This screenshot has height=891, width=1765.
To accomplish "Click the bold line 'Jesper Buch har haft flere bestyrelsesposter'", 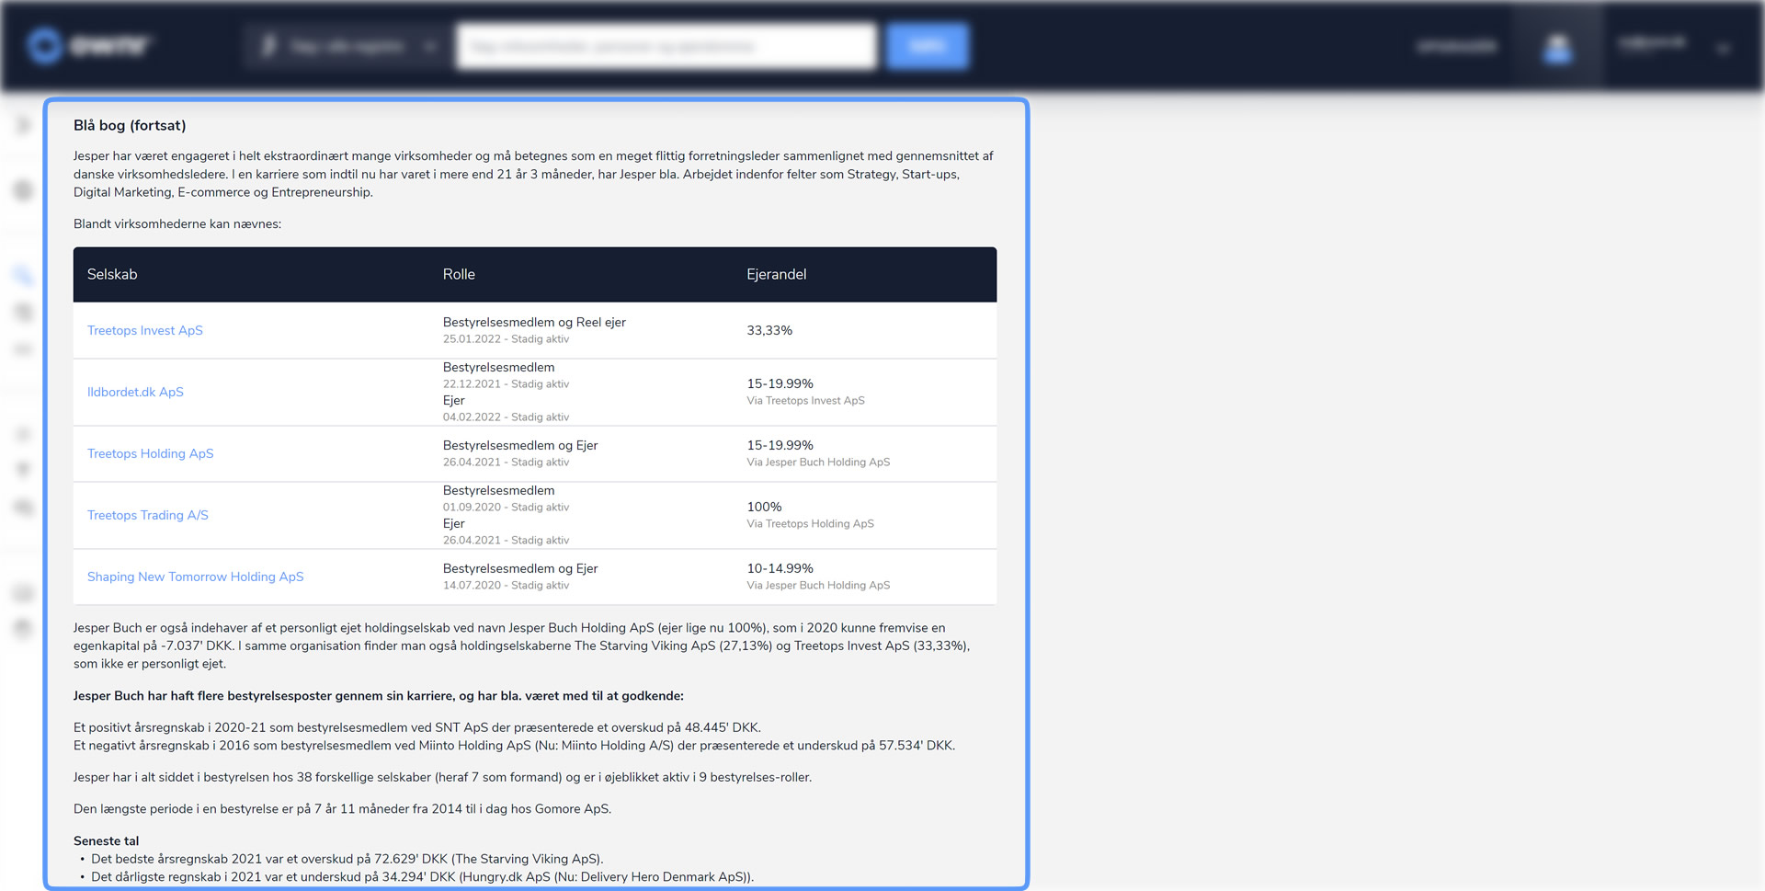I will pos(379,695).
